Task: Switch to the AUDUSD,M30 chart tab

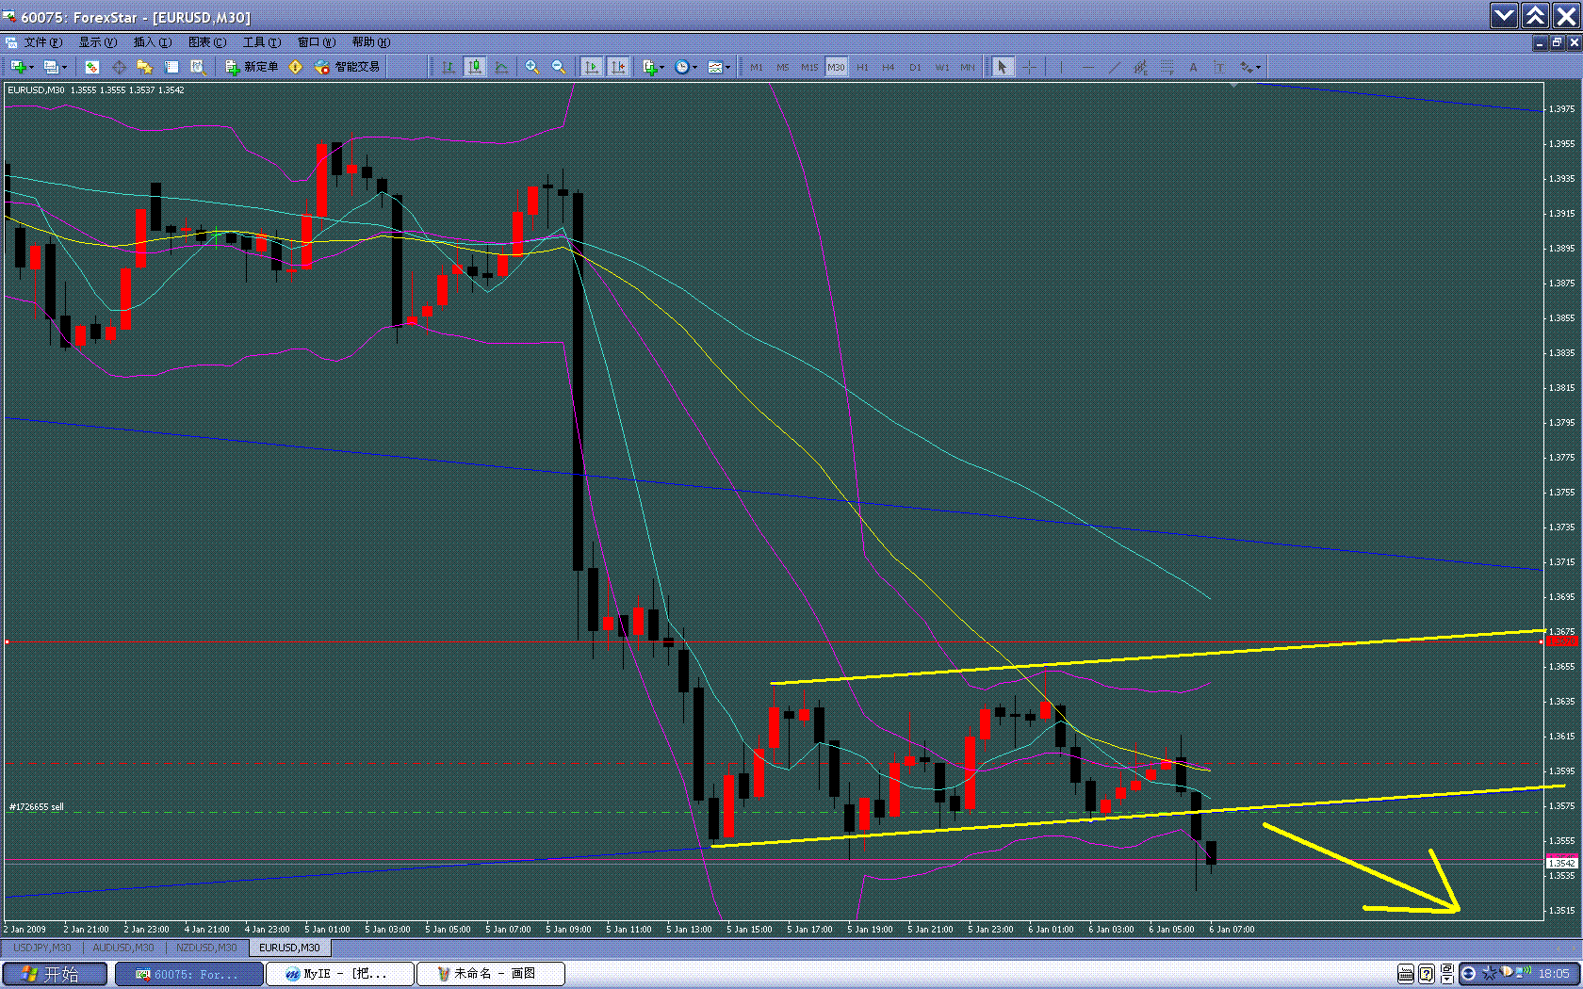Action: 123,948
